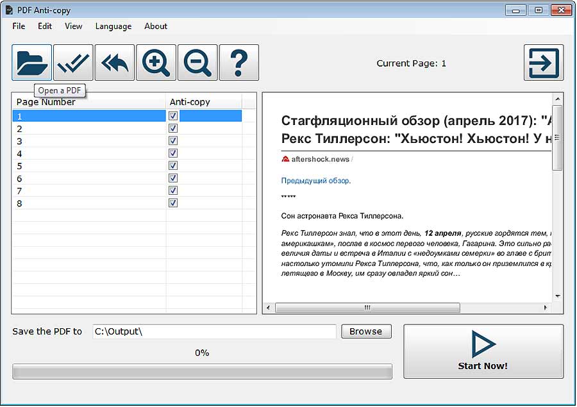Open the View menu
Screen dimensions: 577x407
(x=73, y=26)
